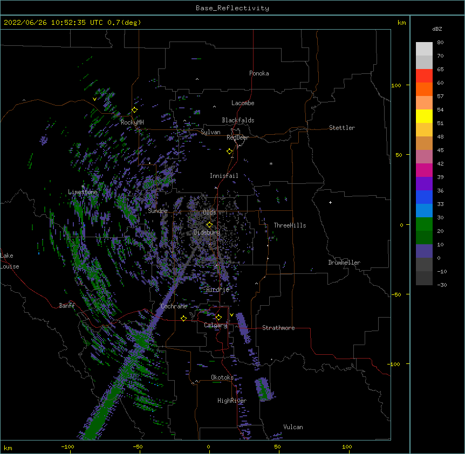This screenshot has height=454, width=465.
Task: Select the yellow diamond marker below RedDeer
Action: pyautogui.click(x=230, y=152)
